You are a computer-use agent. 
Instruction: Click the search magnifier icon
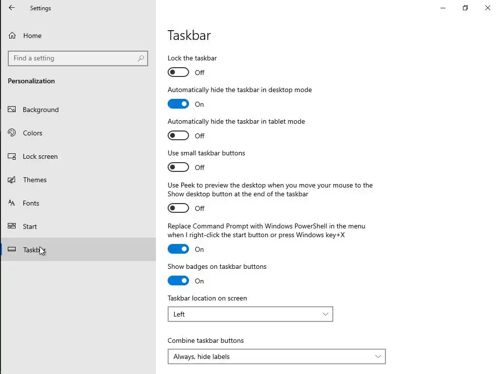(x=141, y=58)
